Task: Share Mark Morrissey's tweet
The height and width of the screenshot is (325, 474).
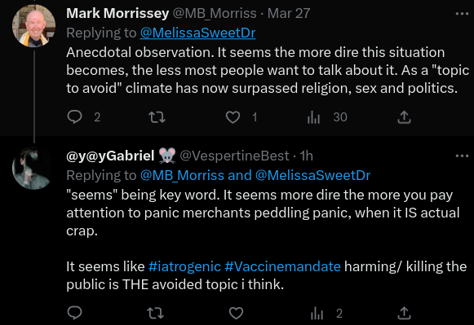Action: point(404,117)
